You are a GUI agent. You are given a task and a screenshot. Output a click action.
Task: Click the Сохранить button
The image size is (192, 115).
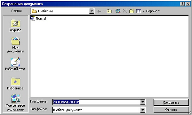[x=171, y=103]
